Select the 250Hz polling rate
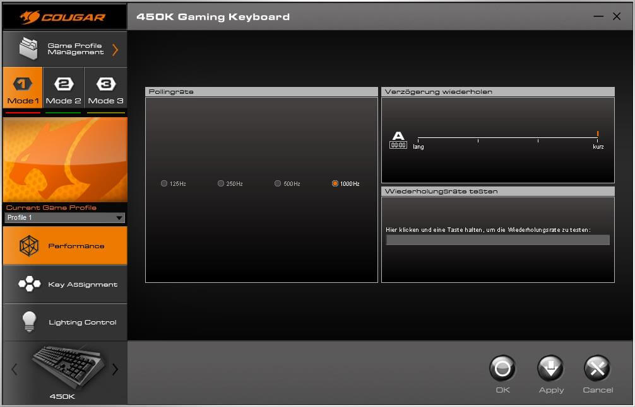The height and width of the screenshot is (407, 635). tap(221, 183)
